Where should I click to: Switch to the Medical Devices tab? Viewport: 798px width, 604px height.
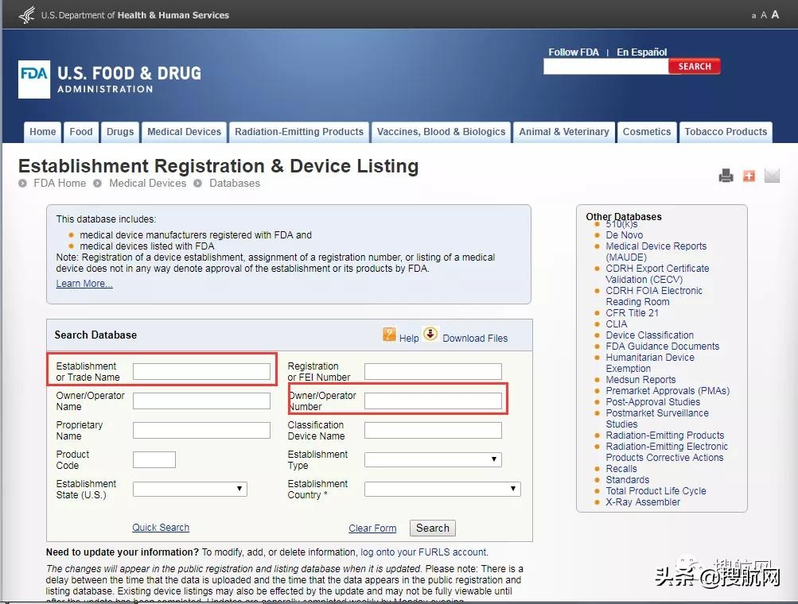point(184,132)
